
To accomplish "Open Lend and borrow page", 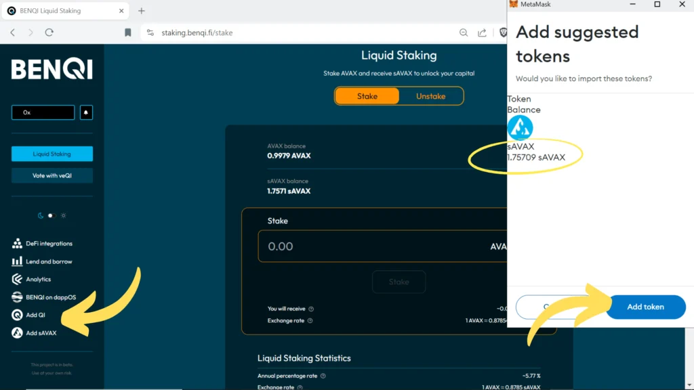I will [x=49, y=261].
